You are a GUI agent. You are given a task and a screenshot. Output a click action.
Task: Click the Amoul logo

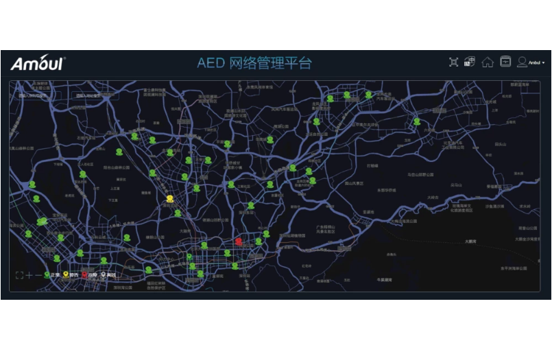[38, 64]
